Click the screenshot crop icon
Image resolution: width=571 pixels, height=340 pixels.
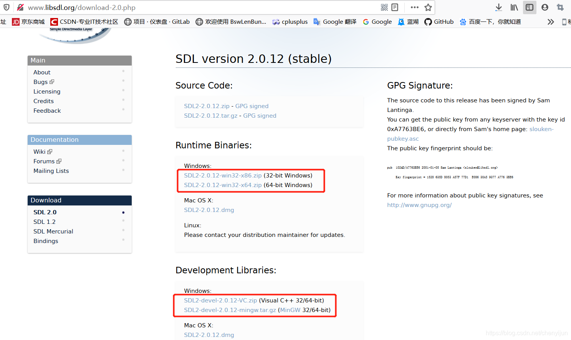(560, 7)
